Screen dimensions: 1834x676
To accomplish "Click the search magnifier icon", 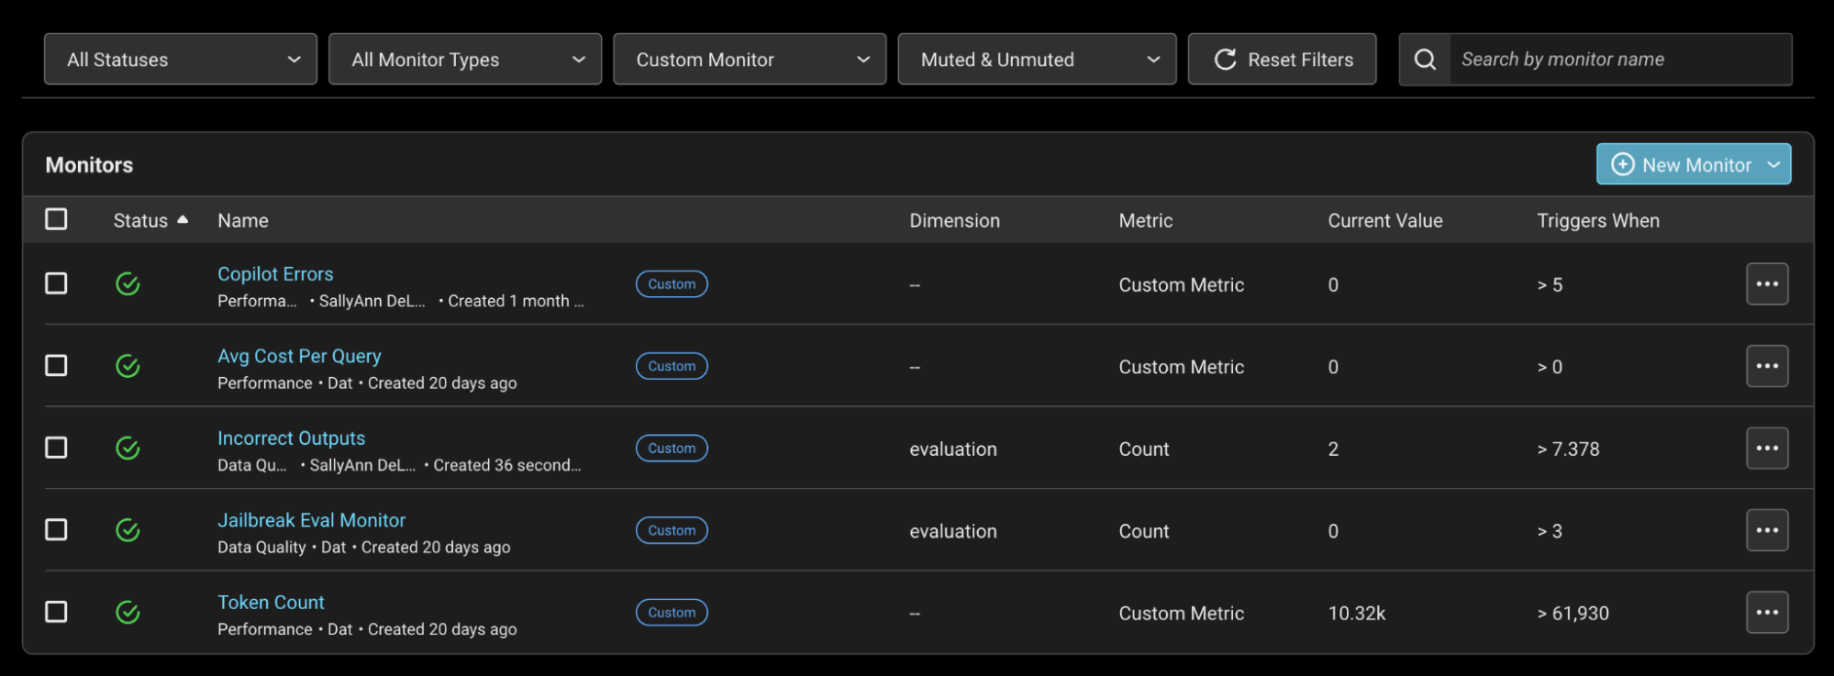I will point(1425,60).
